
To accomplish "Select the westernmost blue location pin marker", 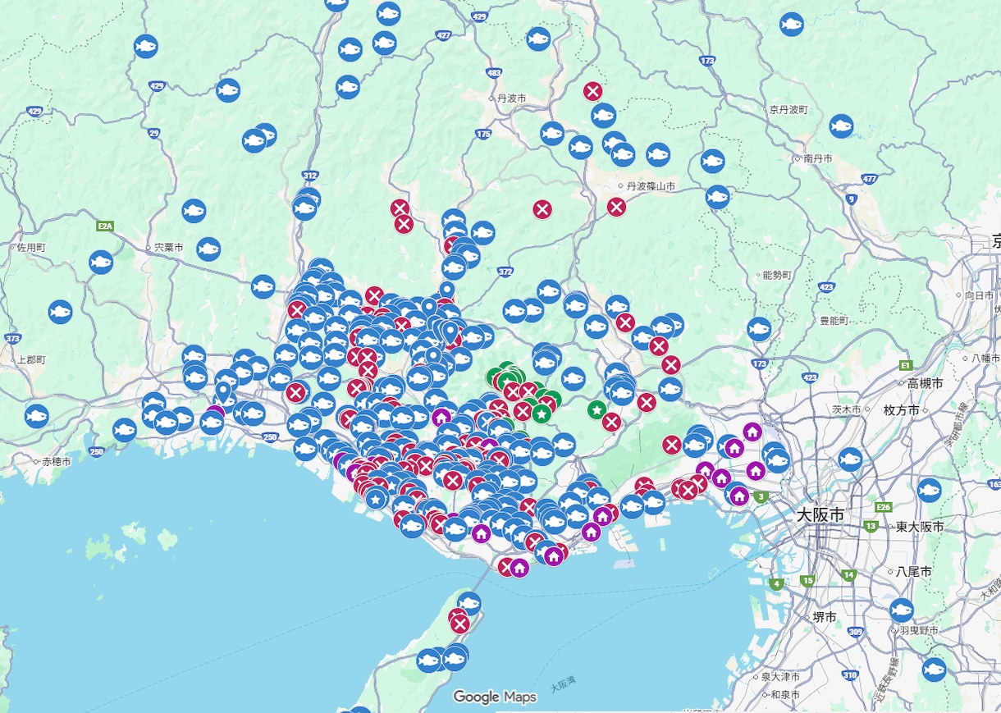I will pos(222,391).
